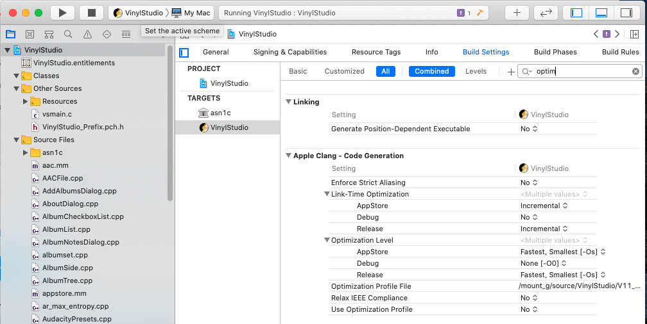Image resolution: width=647 pixels, height=324 pixels.
Task: Open Use Optimization Profile No popup
Action: click(x=529, y=309)
